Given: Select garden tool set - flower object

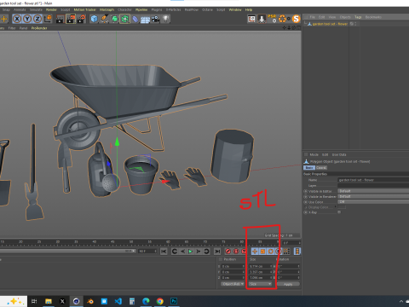Looking at the screenshot, I should (x=330, y=24).
